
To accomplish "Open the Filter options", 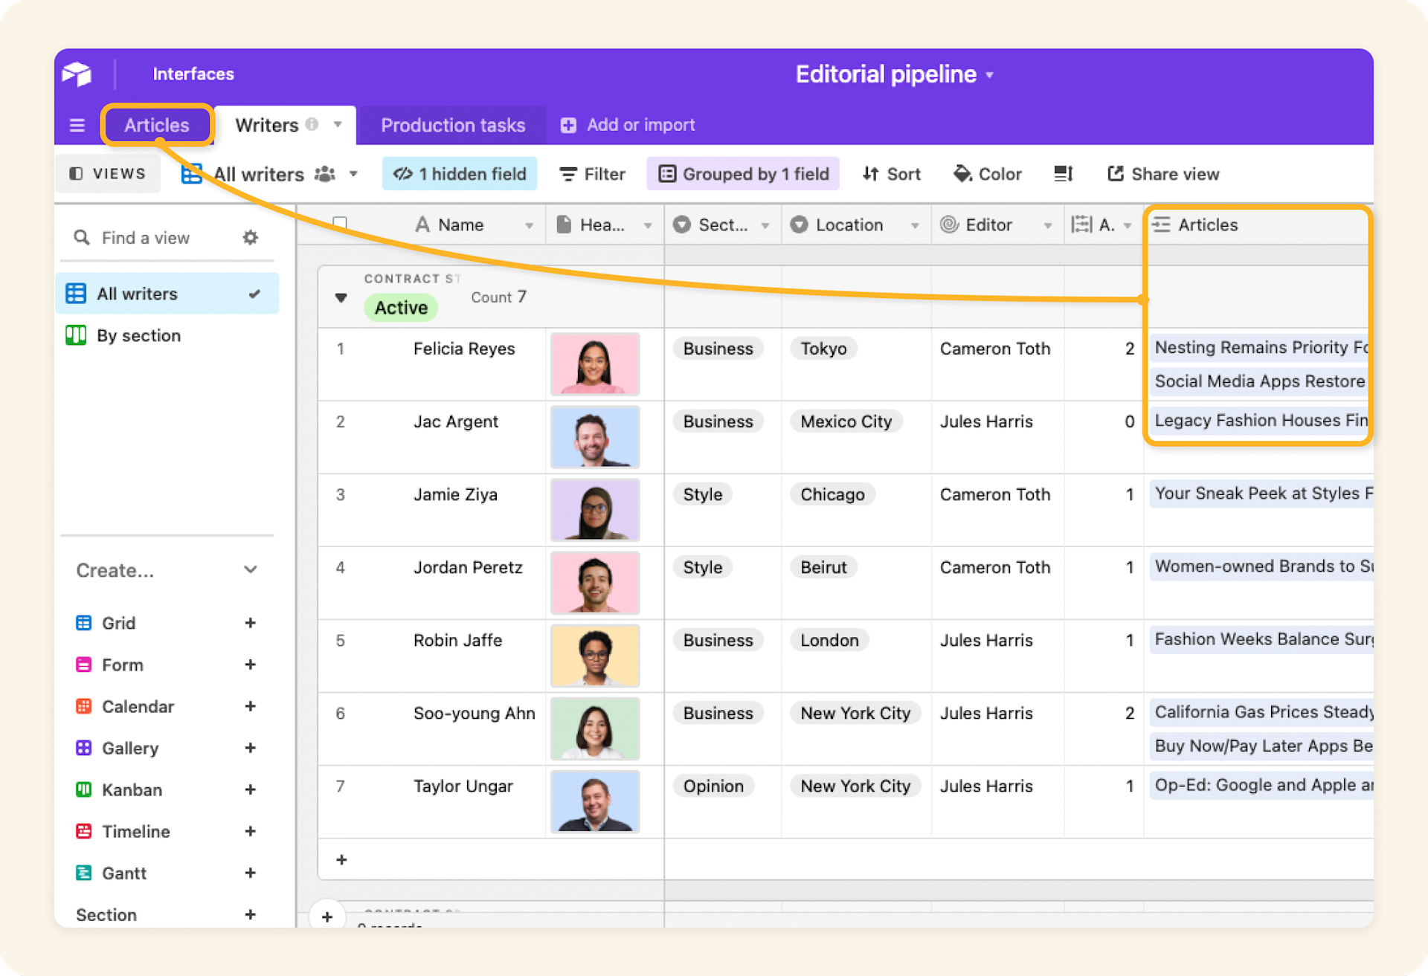I will coord(592,173).
